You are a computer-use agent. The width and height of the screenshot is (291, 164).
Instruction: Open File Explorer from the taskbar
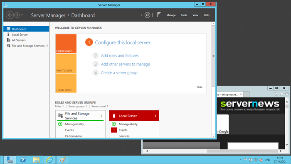(x=36, y=160)
